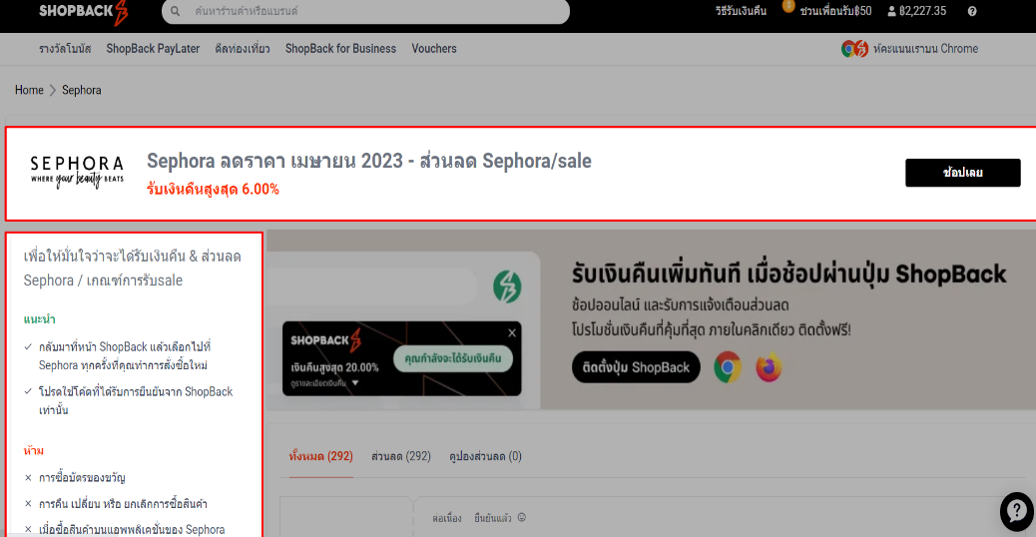The width and height of the screenshot is (1036, 537).
Task: Click the help question mark in header
Action: 972,11
